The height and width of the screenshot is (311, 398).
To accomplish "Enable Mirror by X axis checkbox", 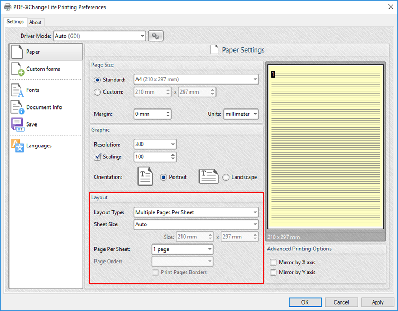I will pyautogui.click(x=273, y=262).
